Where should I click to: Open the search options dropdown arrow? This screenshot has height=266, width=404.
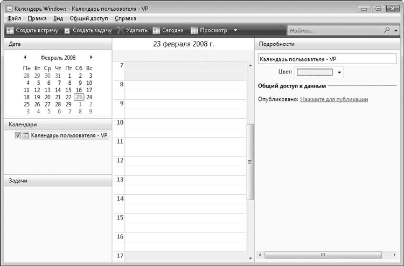(396, 30)
